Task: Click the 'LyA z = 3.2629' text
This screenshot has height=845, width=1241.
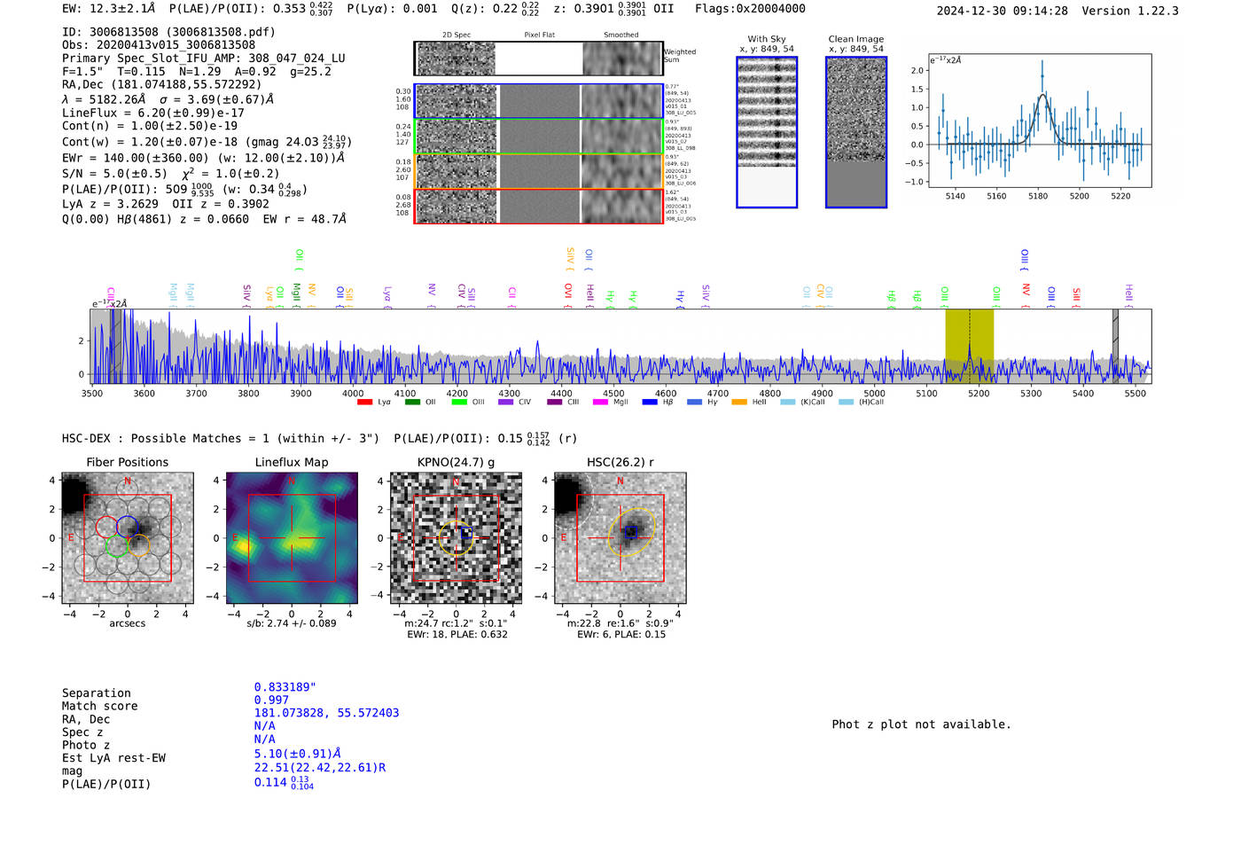Action: click(111, 204)
